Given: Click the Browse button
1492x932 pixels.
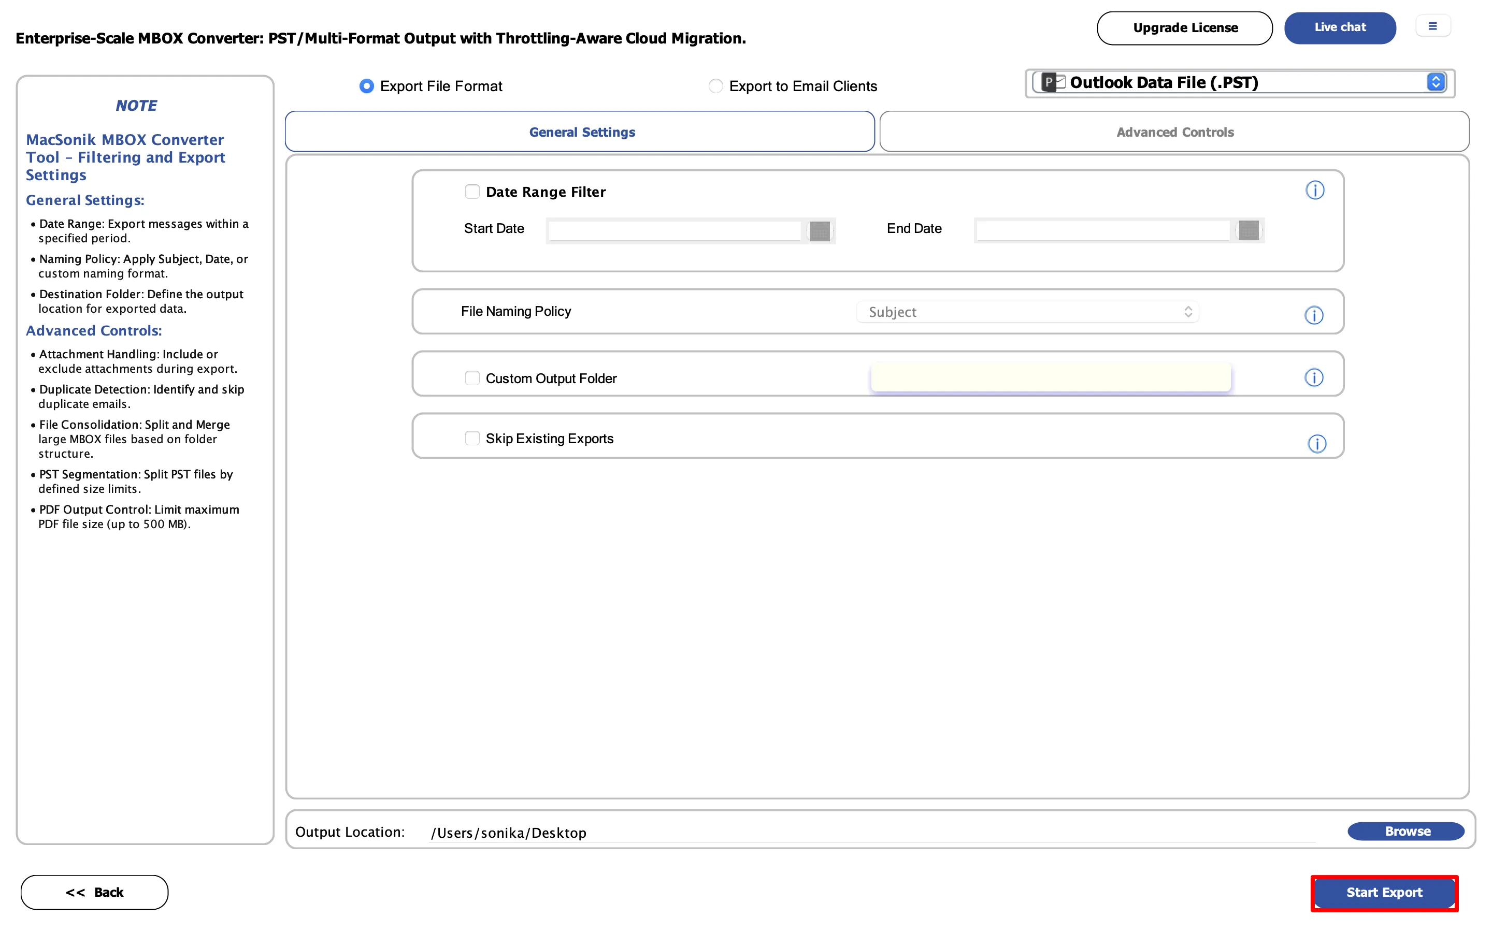Looking at the screenshot, I should 1405,831.
